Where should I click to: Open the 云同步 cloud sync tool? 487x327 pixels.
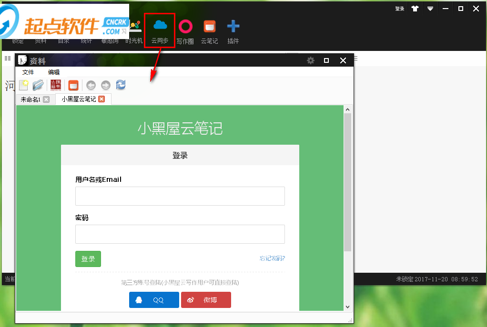tap(160, 30)
